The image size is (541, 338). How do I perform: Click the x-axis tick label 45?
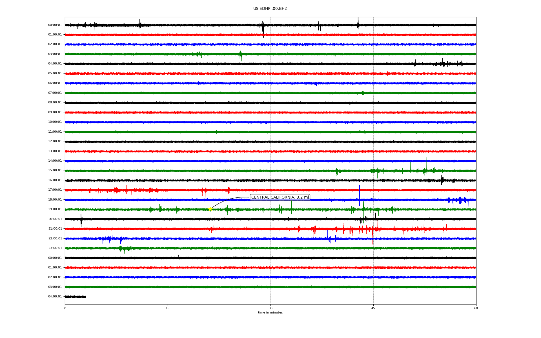pyautogui.click(x=373, y=308)
